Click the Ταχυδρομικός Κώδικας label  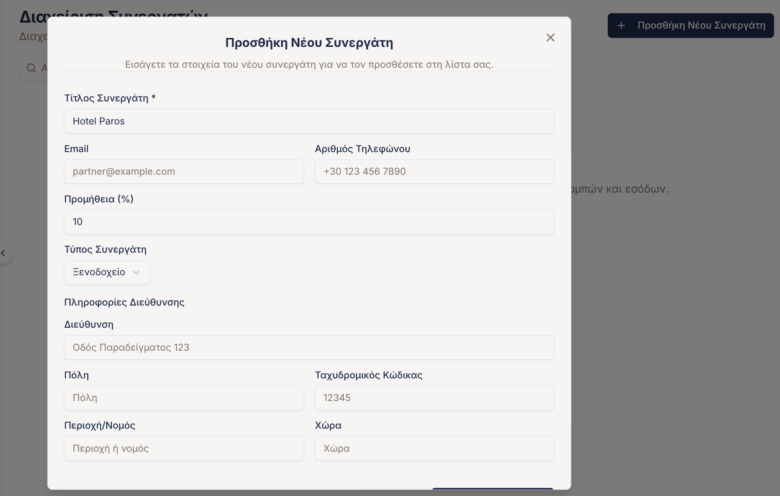pos(368,375)
